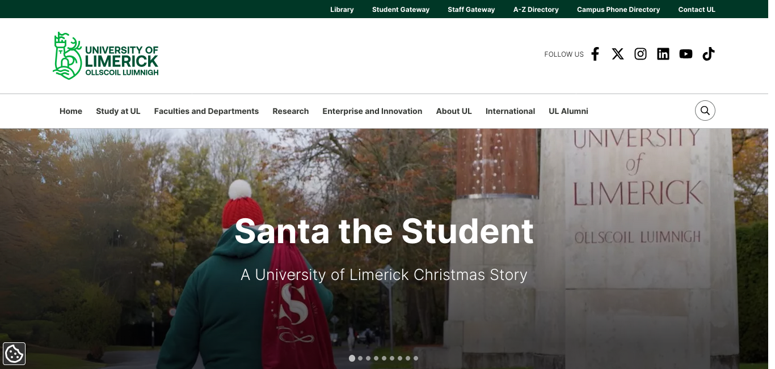Jump to the last carousel slide dot
Image resolution: width=775 pixels, height=369 pixels.
(416, 358)
